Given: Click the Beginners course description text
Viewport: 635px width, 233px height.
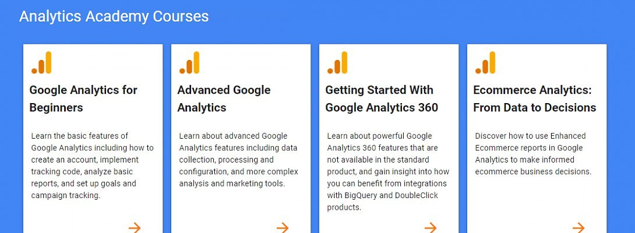Looking at the screenshot, I should pyautogui.click(x=92, y=165).
